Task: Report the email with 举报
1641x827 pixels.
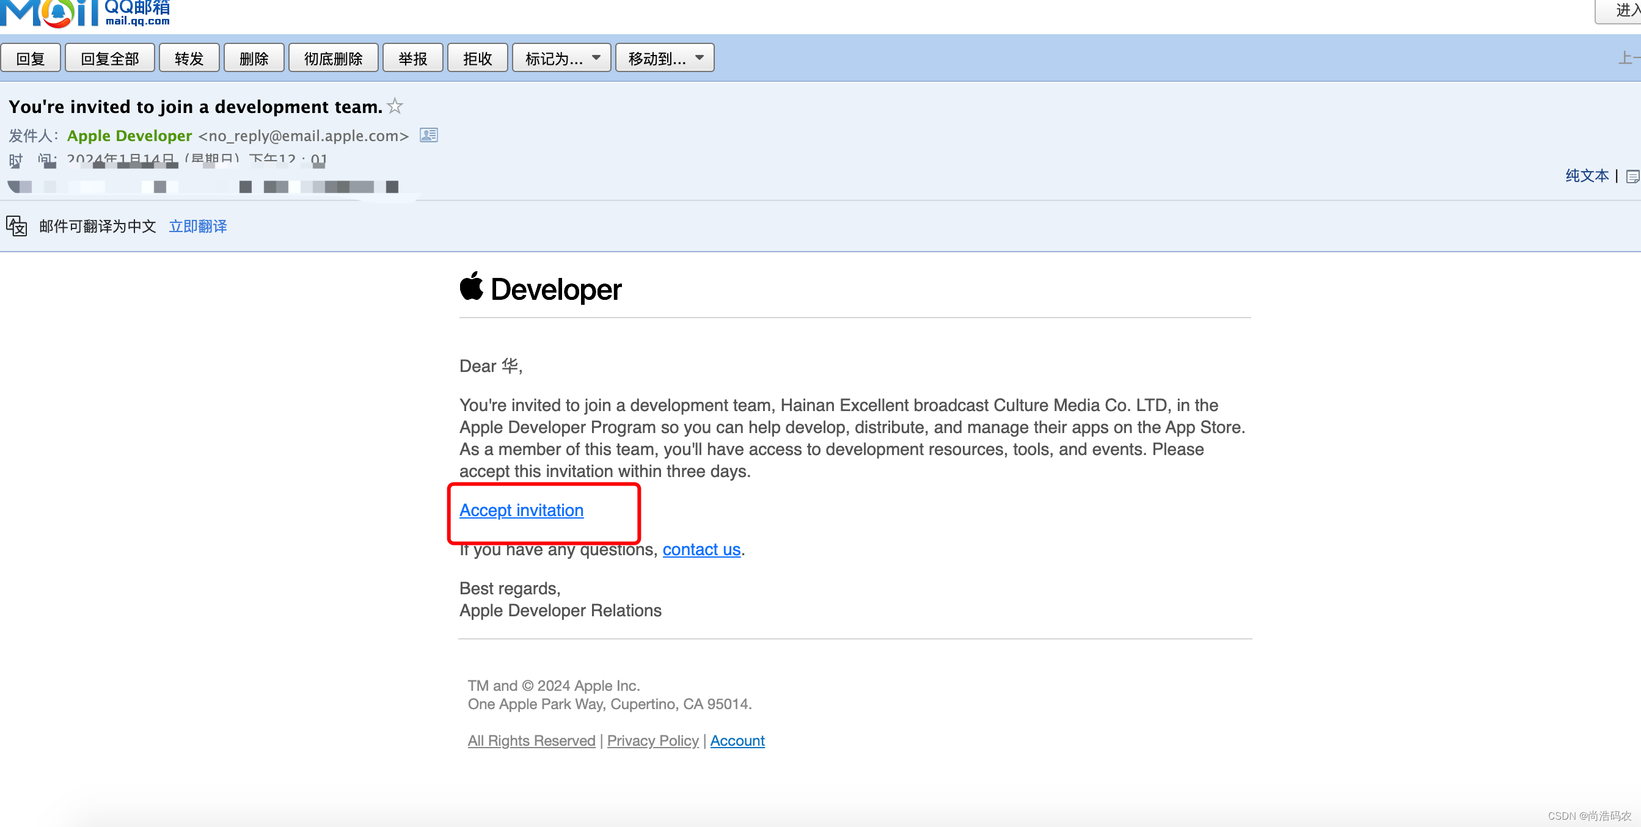Action: 412,57
